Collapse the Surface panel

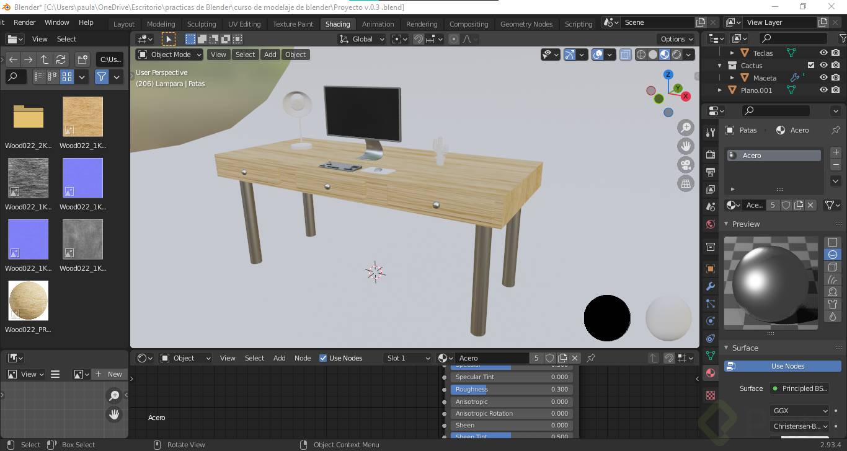pyautogui.click(x=727, y=348)
